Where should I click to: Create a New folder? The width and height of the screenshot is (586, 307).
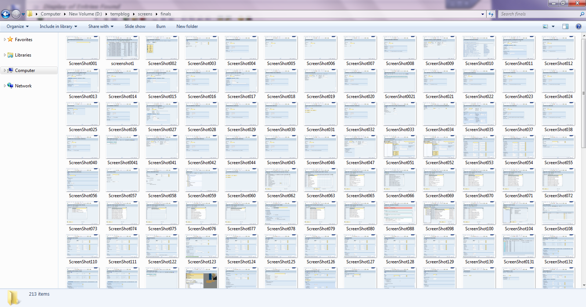point(187,26)
